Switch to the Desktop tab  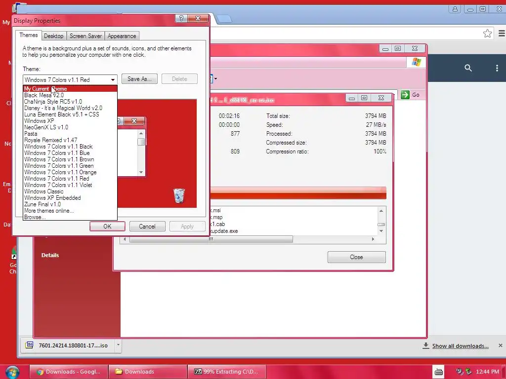53,36
